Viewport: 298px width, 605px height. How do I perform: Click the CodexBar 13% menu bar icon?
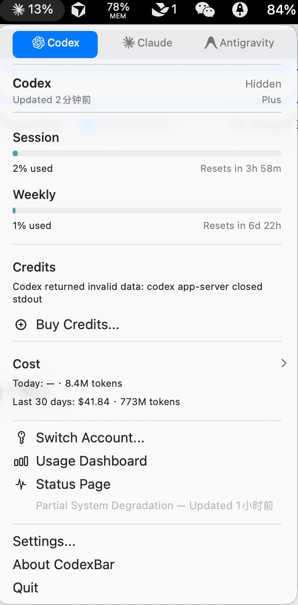(32, 9)
